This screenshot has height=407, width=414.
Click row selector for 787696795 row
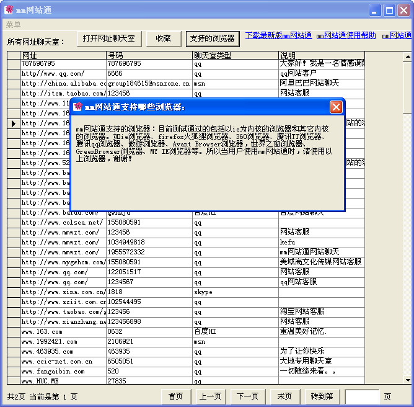pyautogui.click(x=14, y=64)
